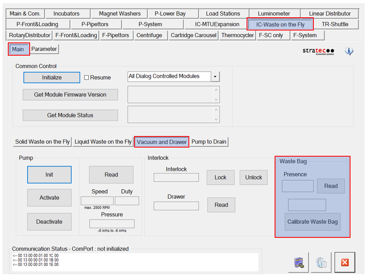
Task: Toggle the Resume checkbox
Action: pyautogui.click(x=87, y=77)
